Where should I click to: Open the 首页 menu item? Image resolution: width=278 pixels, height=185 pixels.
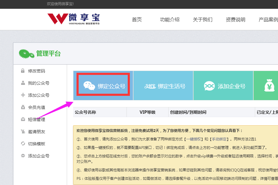137,19
